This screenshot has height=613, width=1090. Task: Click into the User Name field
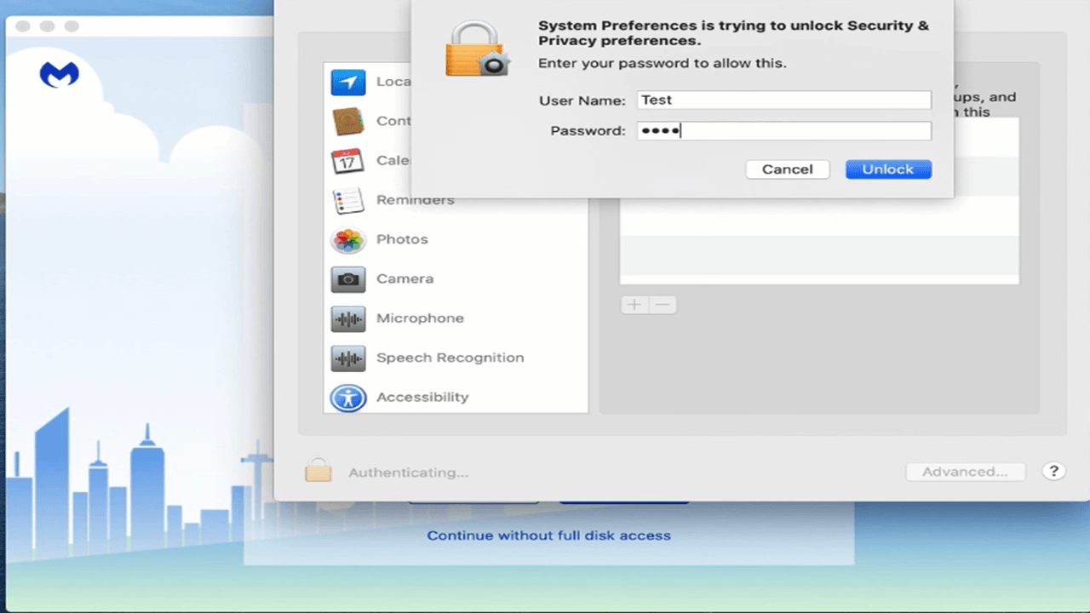tap(783, 100)
